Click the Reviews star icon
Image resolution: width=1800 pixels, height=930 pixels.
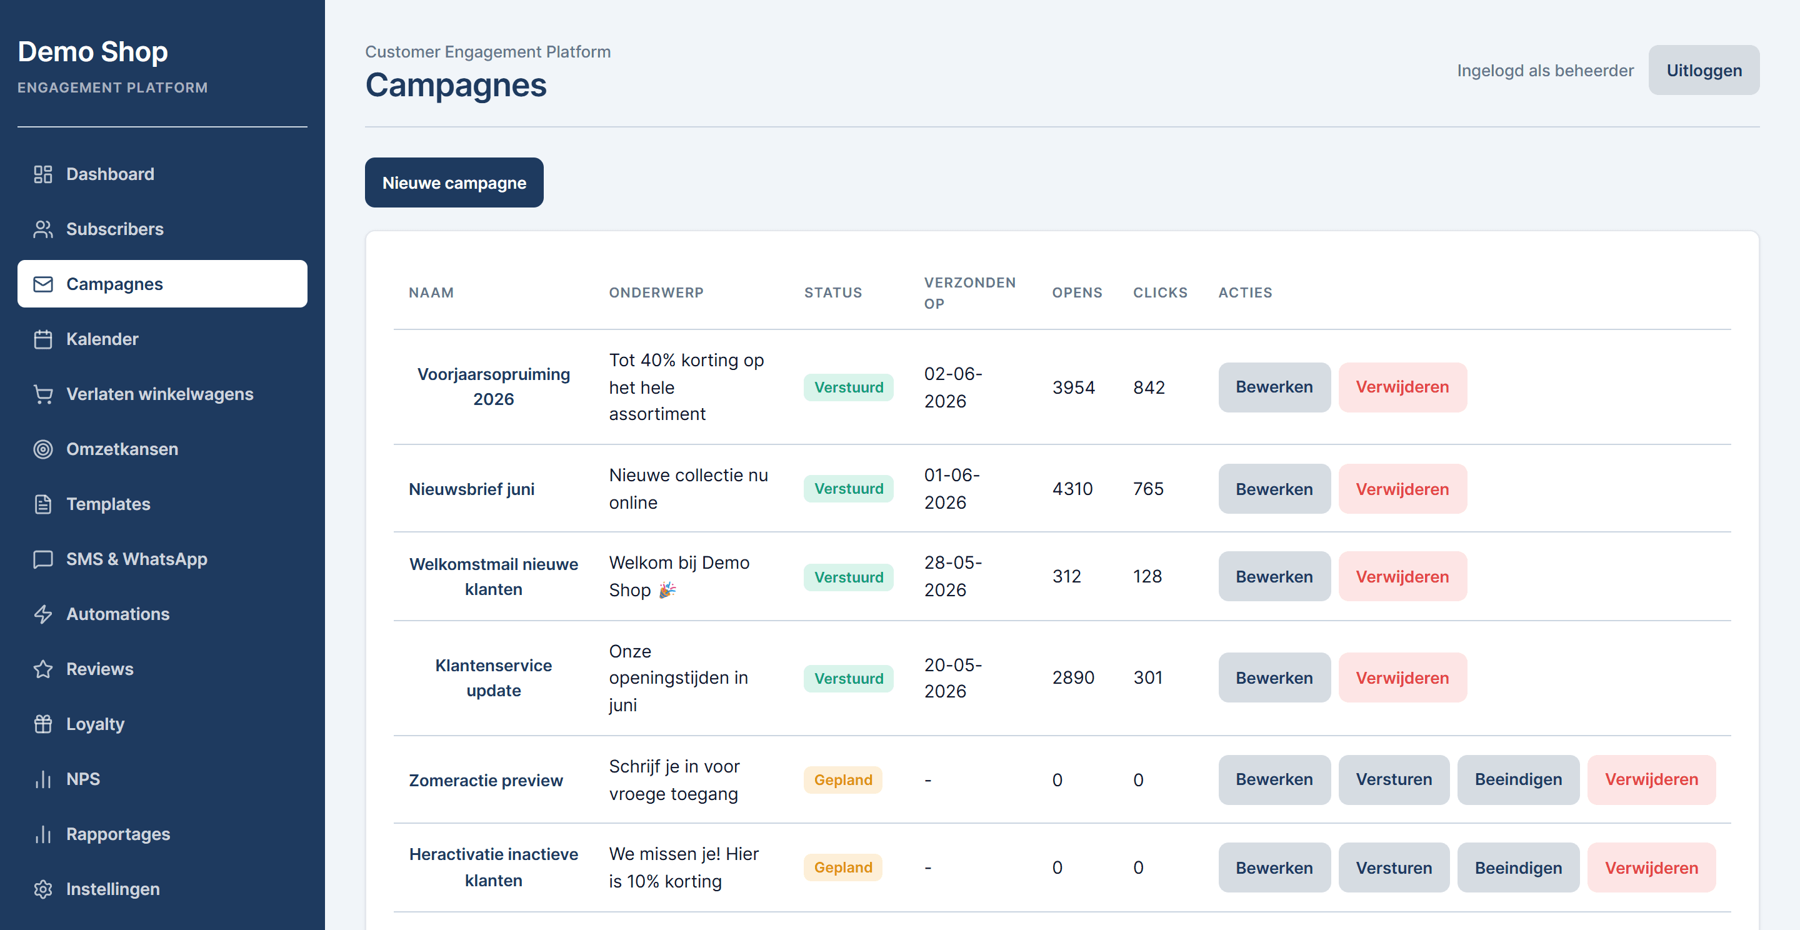[43, 669]
